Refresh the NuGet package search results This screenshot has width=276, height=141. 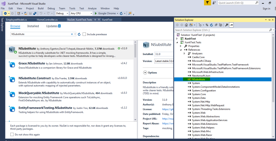[x=79, y=34]
